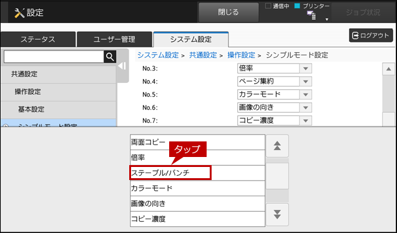Jump to list top with double up arrow
Image resolution: width=397 pixels, height=233 pixels.
[x=277, y=146]
